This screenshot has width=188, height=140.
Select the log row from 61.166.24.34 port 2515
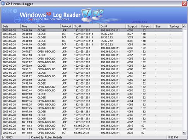92,126
